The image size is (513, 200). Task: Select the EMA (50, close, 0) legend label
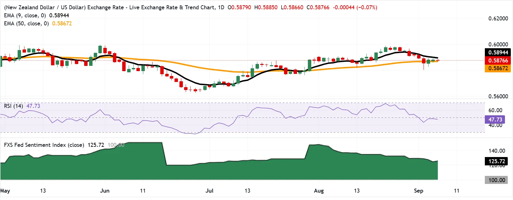click(x=26, y=23)
